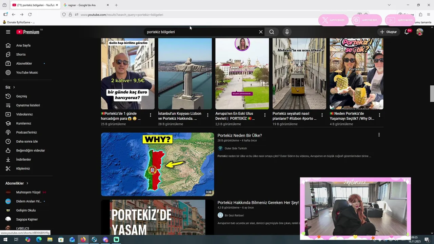Expand the Siz section chevron
The height and width of the screenshot is (244, 434).
coord(14,87)
